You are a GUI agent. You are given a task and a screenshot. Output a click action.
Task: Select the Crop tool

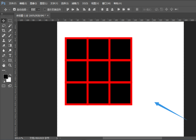(3, 31)
